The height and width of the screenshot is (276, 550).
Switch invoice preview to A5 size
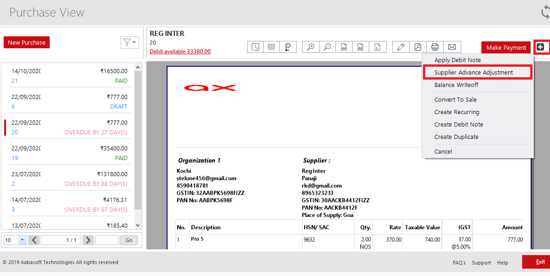click(360, 46)
